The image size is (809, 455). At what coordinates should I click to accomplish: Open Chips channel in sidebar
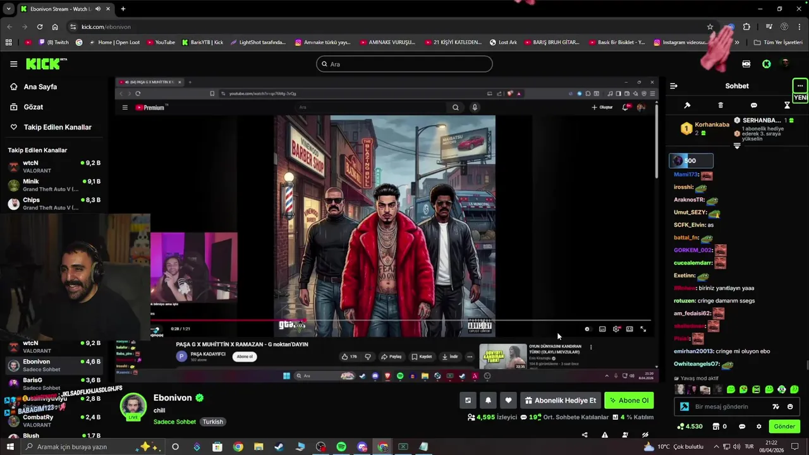click(x=54, y=203)
